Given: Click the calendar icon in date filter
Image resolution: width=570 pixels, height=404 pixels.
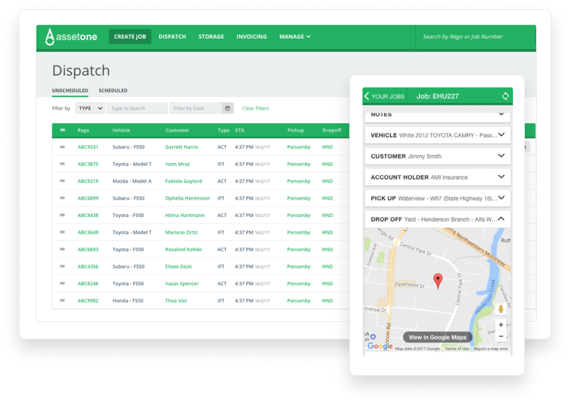Looking at the screenshot, I should (x=228, y=109).
